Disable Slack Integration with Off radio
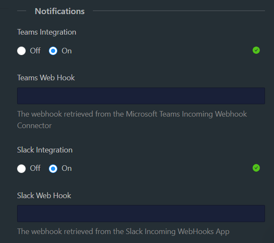Image resolution: width=274 pixels, height=243 pixels. point(21,169)
